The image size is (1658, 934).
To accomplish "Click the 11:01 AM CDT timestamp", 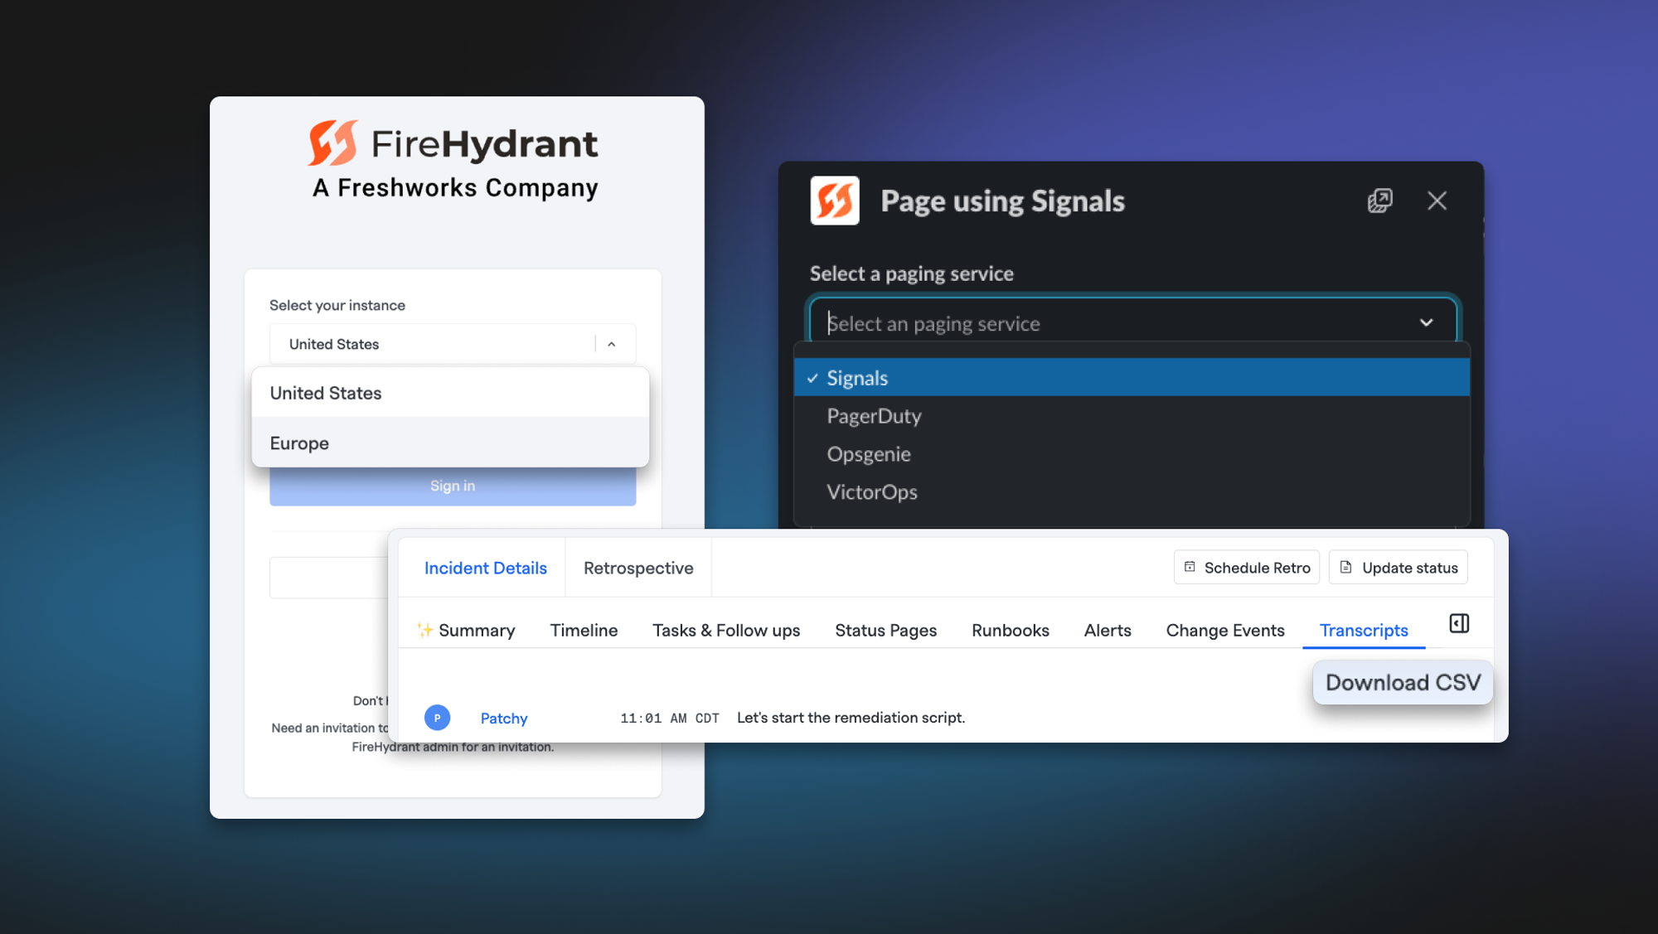I will pos(670,719).
